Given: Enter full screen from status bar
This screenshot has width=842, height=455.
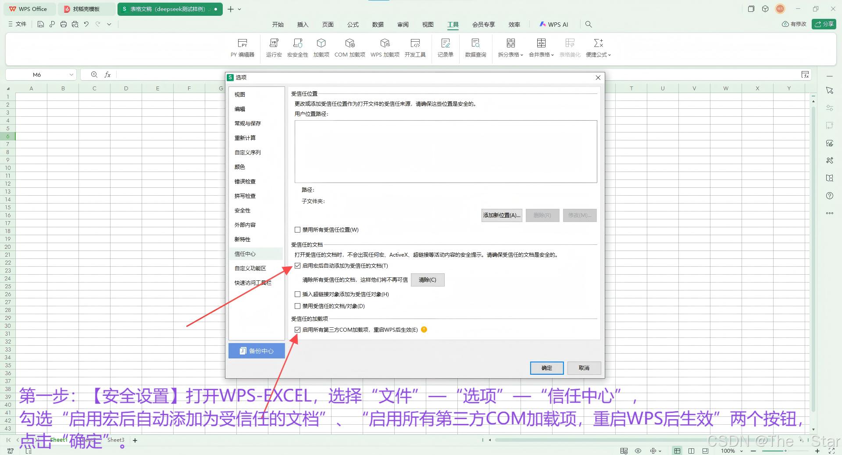Looking at the screenshot, I should pos(831,451).
